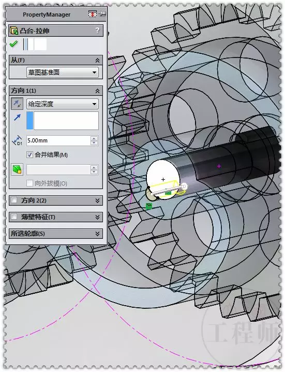Image resolution: width=285 pixels, height=372 pixels.
Task: Increase the 5.00mm depth value
Action: click(94, 138)
